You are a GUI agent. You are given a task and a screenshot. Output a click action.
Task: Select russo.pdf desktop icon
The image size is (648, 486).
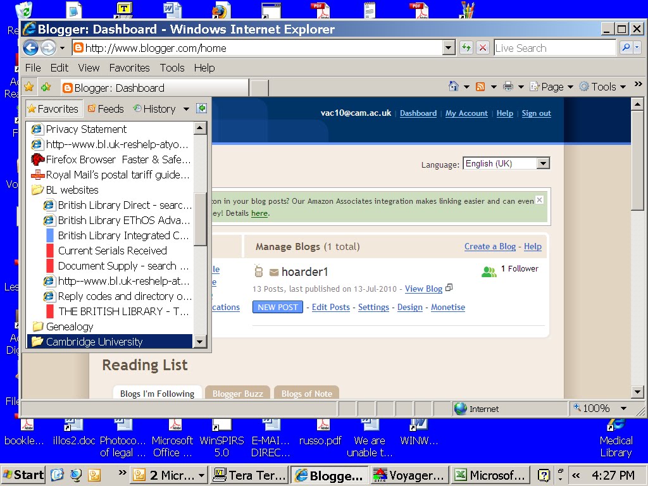pyautogui.click(x=321, y=433)
